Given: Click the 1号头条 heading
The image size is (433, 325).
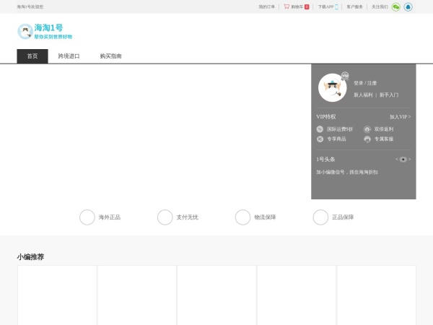Looking at the screenshot, I should point(325,159).
